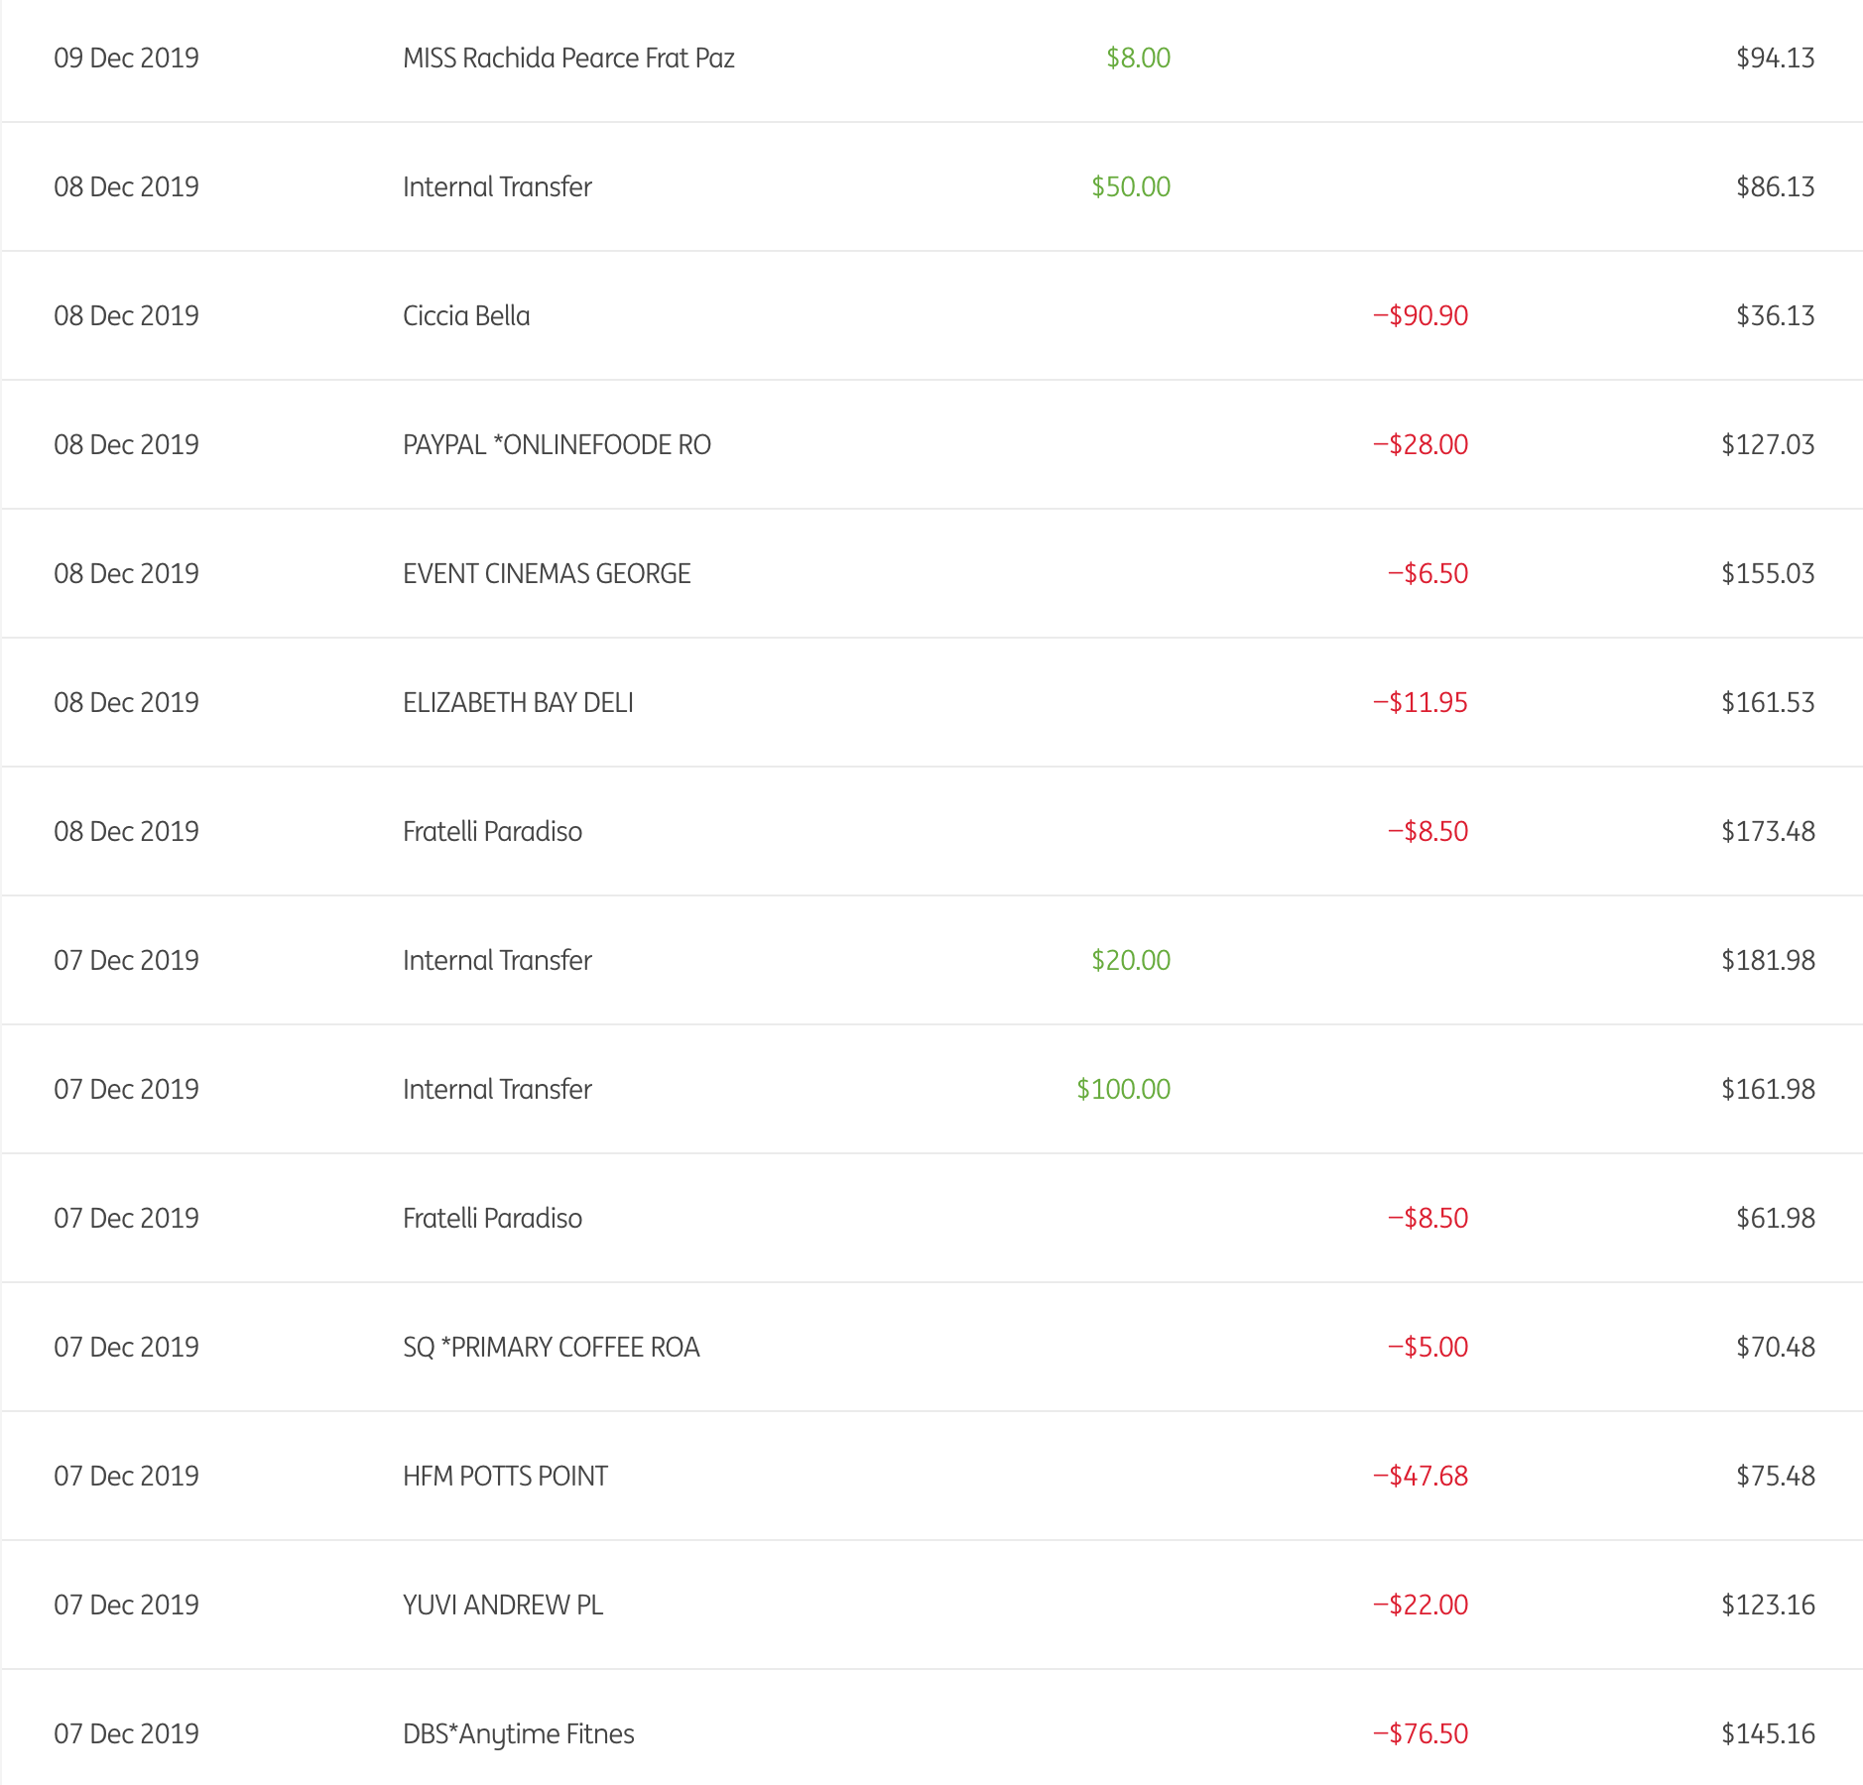This screenshot has width=1863, height=1785.
Task: Click the −$47.68 debit amount
Action: tap(1420, 1477)
